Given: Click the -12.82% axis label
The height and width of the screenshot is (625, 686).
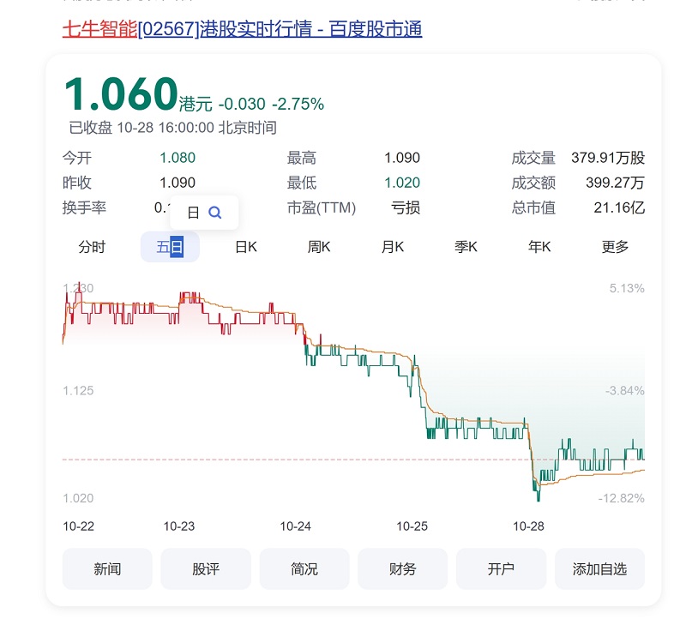Looking at the screenshot, I should pyautogui.click(x=621, y=498).
